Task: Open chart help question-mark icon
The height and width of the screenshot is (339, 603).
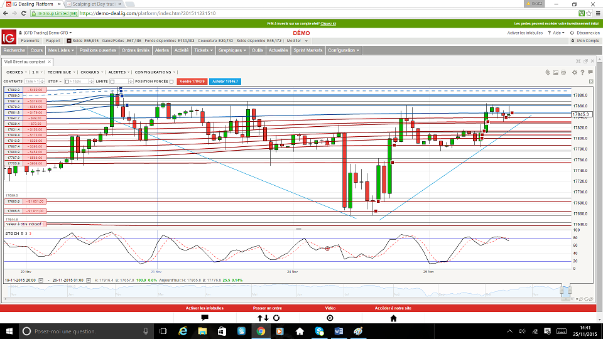Action: coord(582,72)
